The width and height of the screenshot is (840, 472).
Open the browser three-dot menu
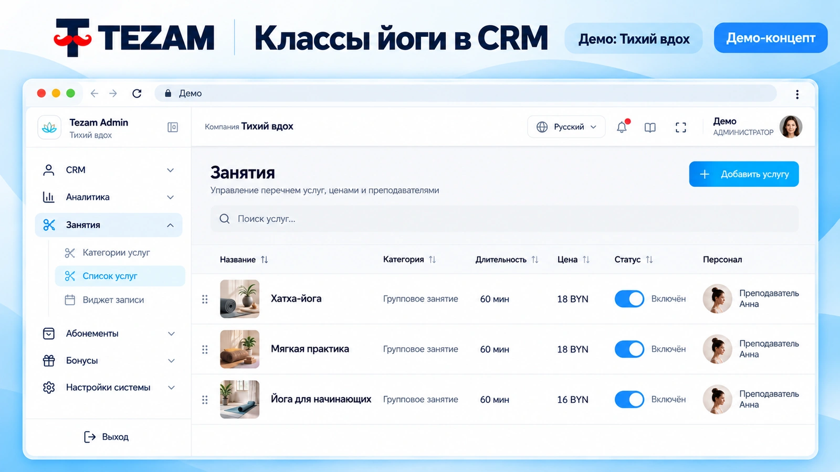797,94
